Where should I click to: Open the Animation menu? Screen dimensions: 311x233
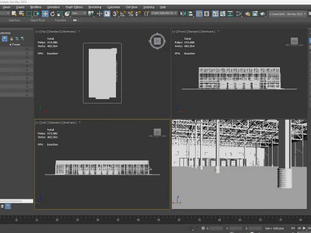(53, 7)
